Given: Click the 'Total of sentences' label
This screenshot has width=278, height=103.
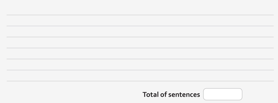Looking at the screenshot, I should pyautogui.click(x=171, y=94).
